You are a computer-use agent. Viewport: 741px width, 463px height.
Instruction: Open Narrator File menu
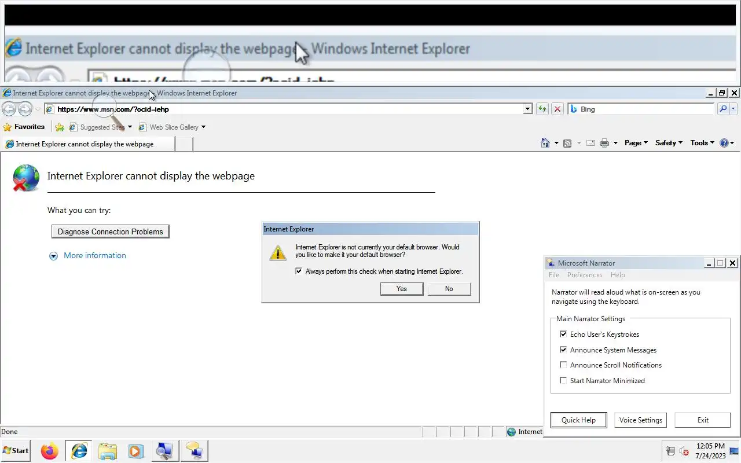[x=554, y=275]
